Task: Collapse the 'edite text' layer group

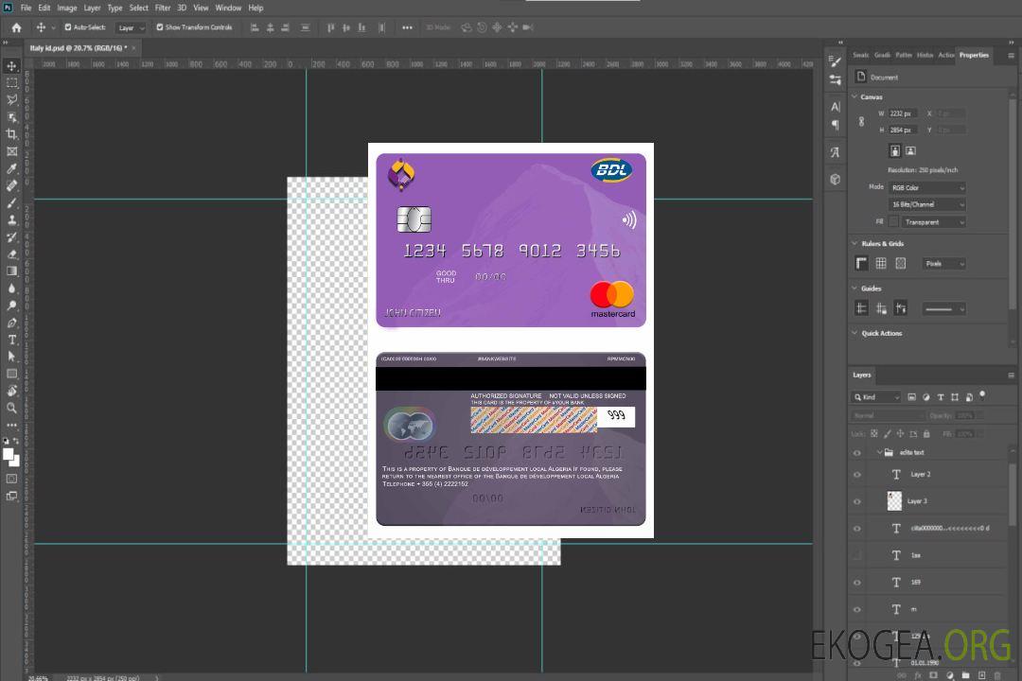Action: [x=879, y=452]
